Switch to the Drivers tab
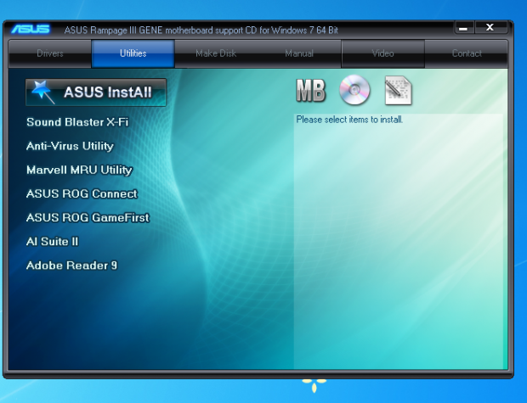Viewport: 527px width, 403px height. 50,53
